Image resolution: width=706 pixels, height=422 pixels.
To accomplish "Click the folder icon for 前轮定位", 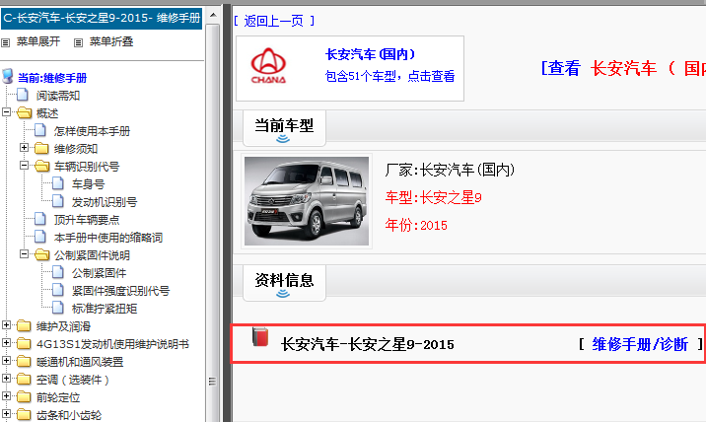I will click(x=25, y=396).
